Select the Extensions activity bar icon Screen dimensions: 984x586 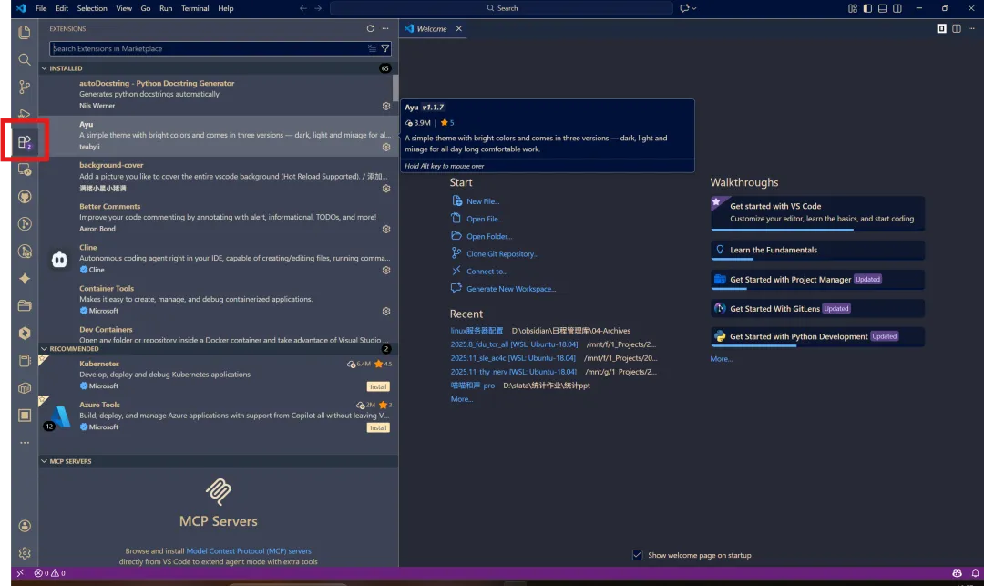click(x=25, y=142)
